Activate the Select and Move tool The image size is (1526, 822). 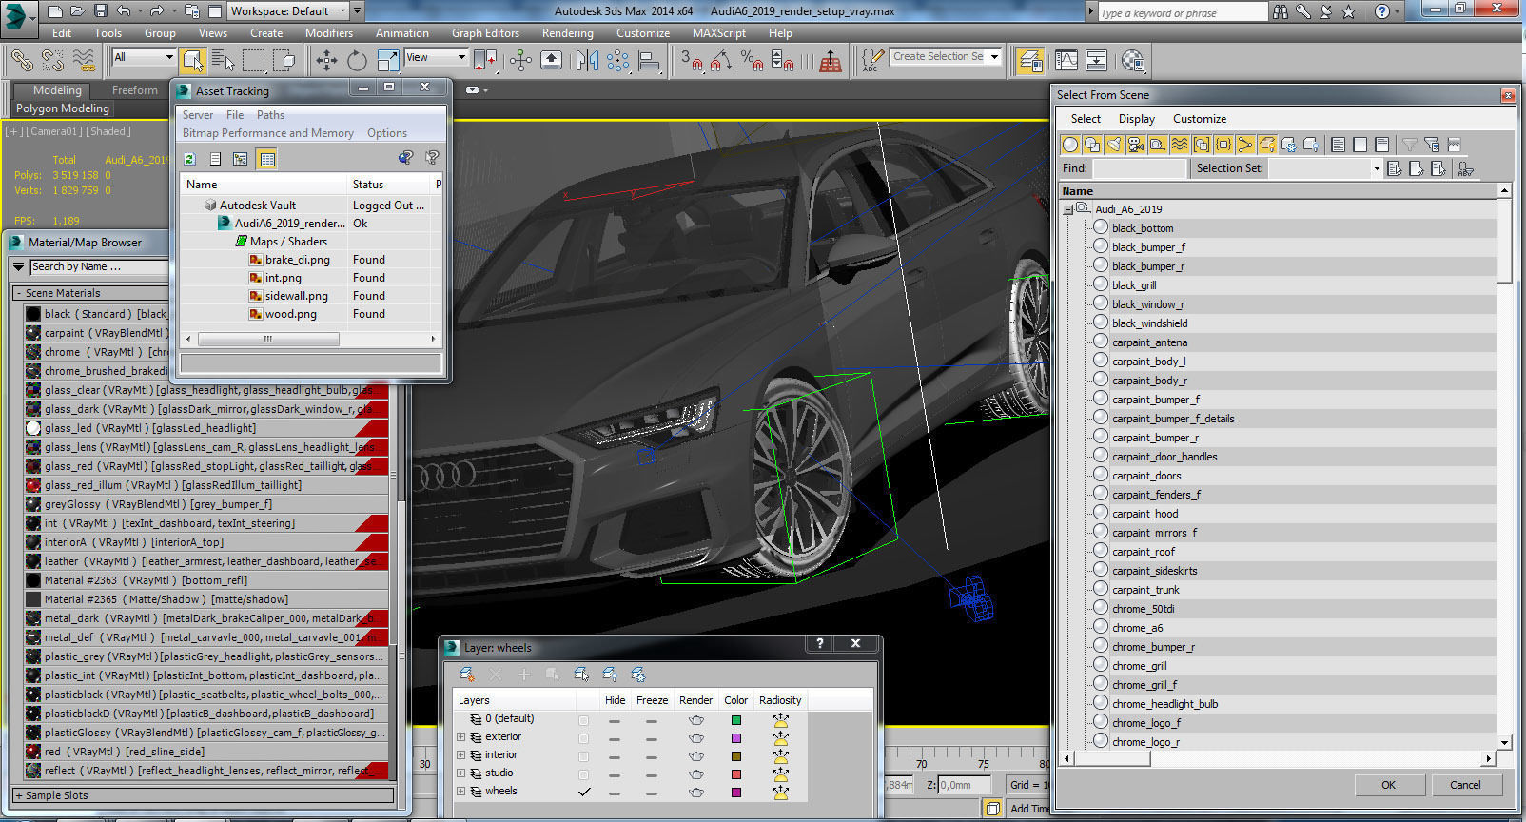[x=326, y=61]
